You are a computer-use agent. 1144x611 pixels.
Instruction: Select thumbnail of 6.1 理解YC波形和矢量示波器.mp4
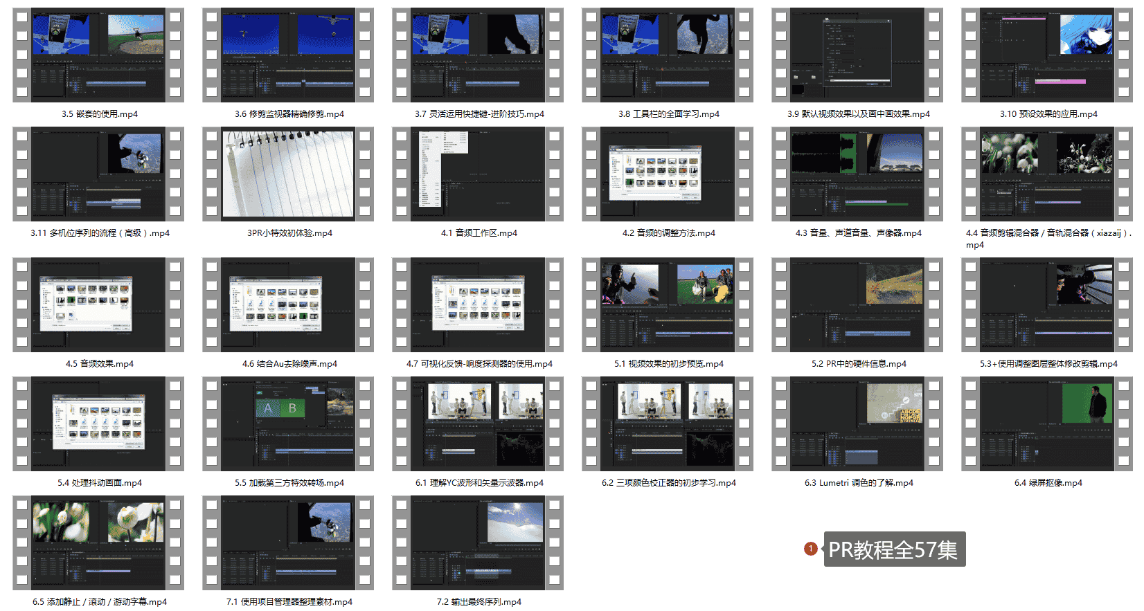[478, 424]
